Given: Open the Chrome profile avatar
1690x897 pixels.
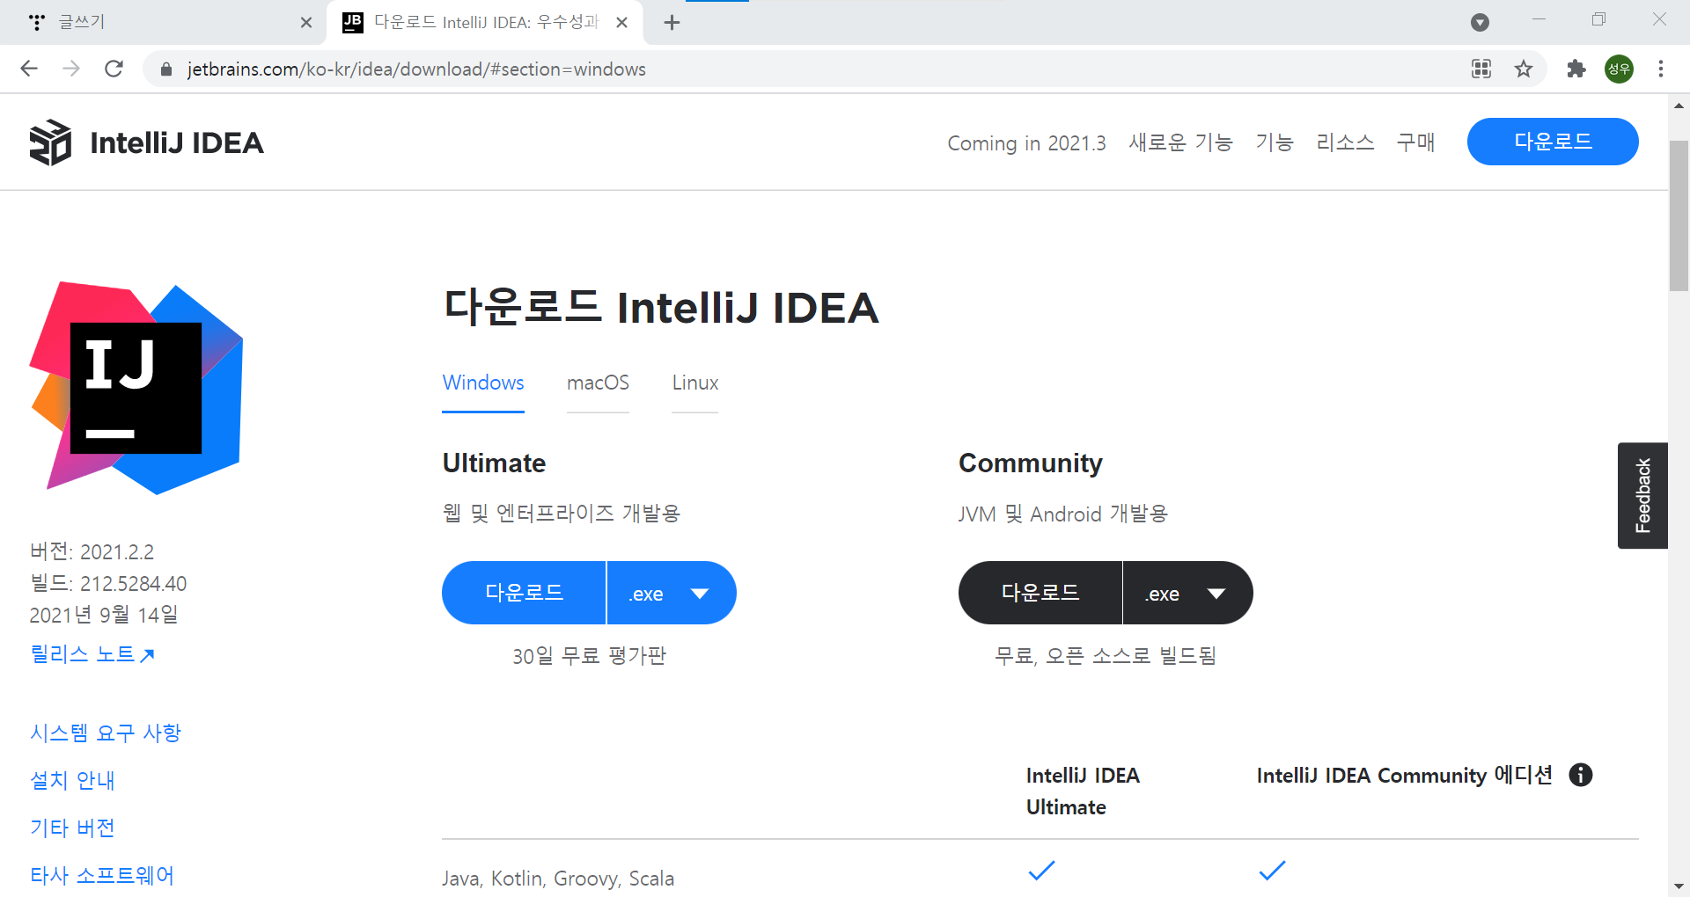Looking at the screenshot, I should point(1619,69).
